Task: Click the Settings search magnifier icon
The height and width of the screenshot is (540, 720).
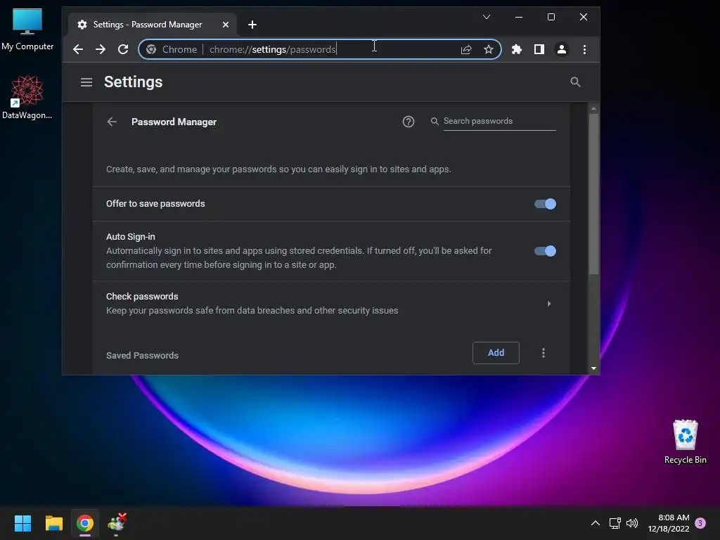Action: click(575, 82)
